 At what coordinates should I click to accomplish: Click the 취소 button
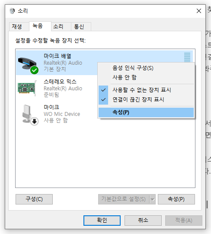pyautogui.click(x=143, y=221)
